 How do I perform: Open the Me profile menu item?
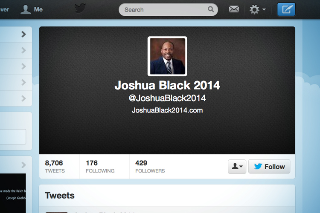coord(32,9)
